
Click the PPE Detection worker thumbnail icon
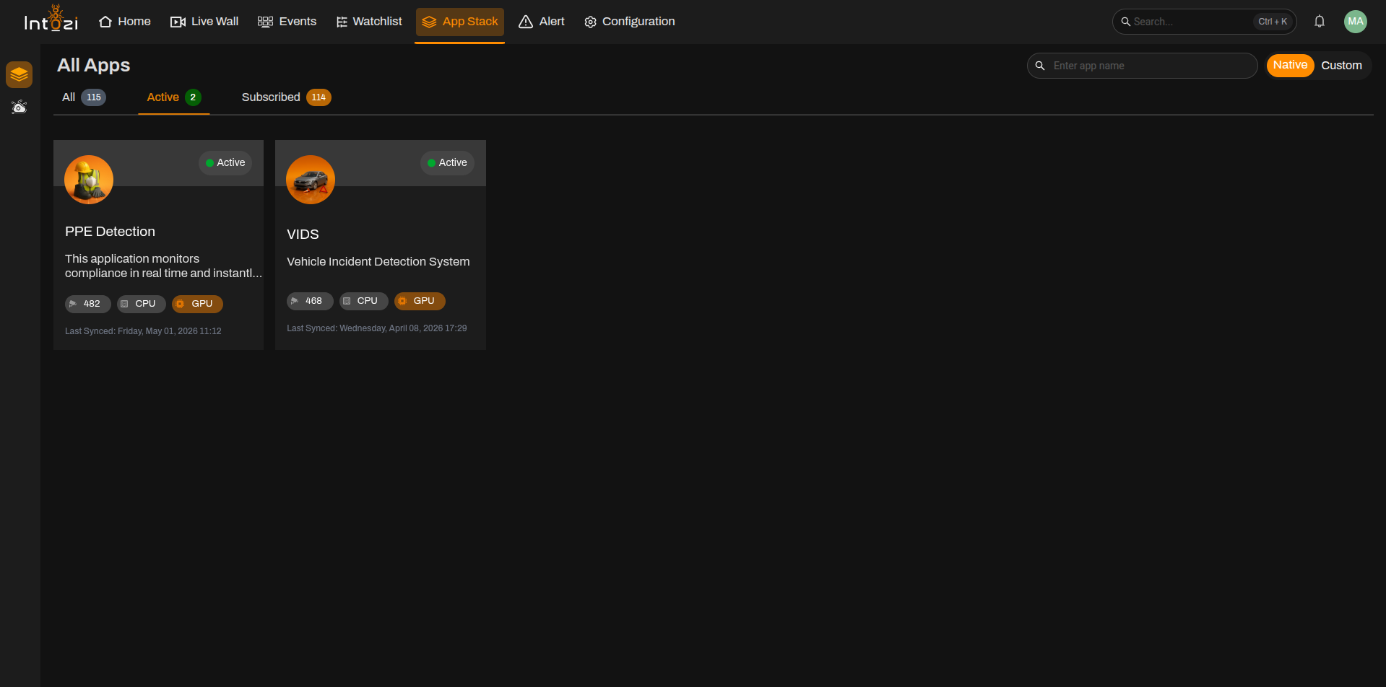pyautogui.click(x=89, y=180)
